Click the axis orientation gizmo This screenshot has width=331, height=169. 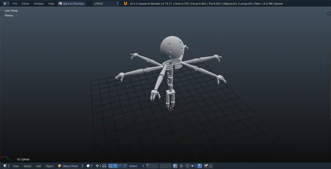coord(6,156)
